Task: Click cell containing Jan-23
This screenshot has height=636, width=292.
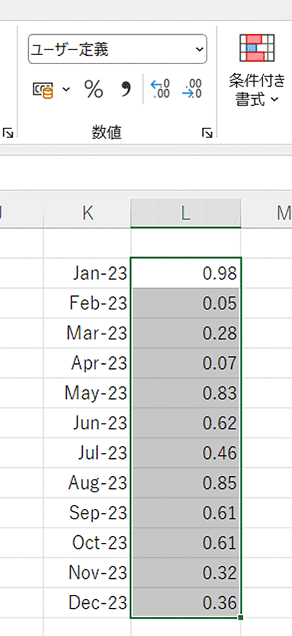Action: [87, 273]
